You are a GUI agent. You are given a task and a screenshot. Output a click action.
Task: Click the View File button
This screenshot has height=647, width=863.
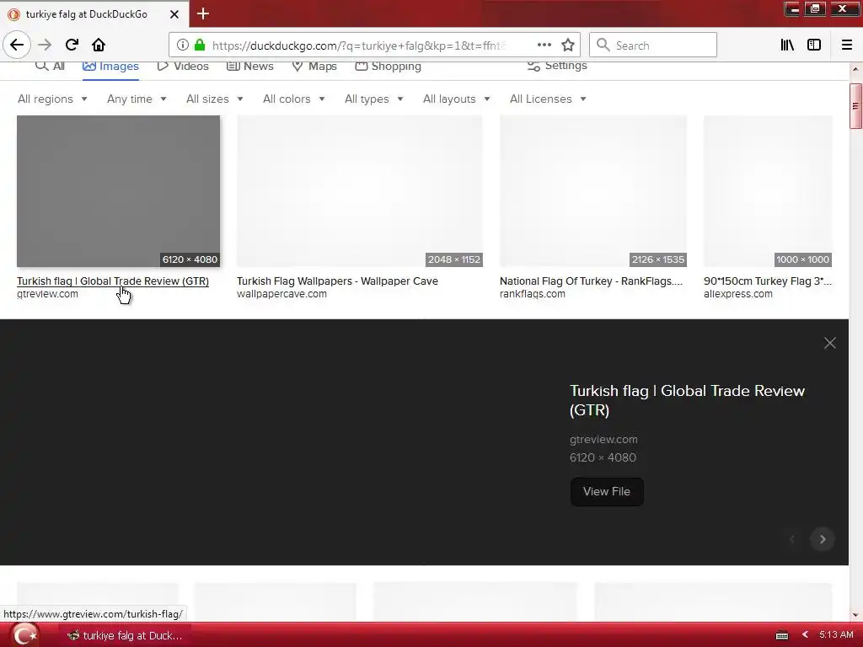(x=607, y=491)
